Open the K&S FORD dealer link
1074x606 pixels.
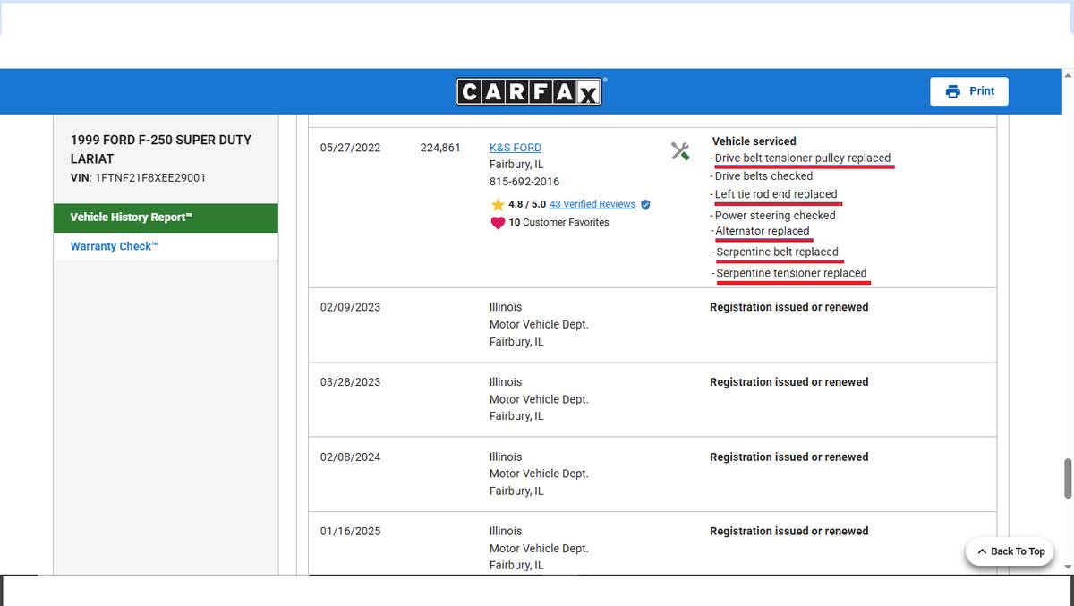[x=515, y=148]
